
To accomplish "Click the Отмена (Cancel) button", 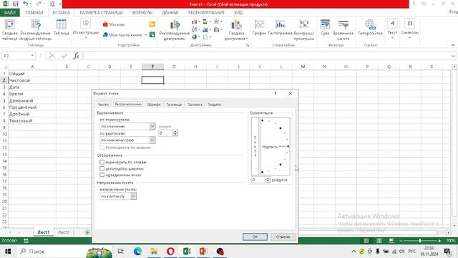I will tap(283, 236).
